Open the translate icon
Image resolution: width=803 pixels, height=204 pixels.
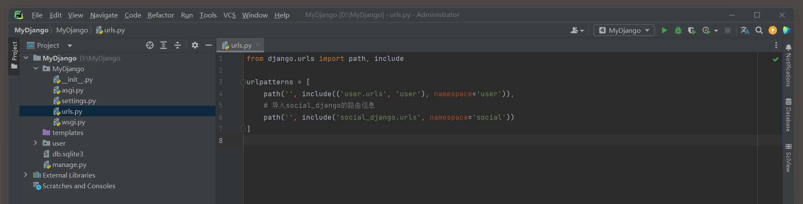coord(745,30)
